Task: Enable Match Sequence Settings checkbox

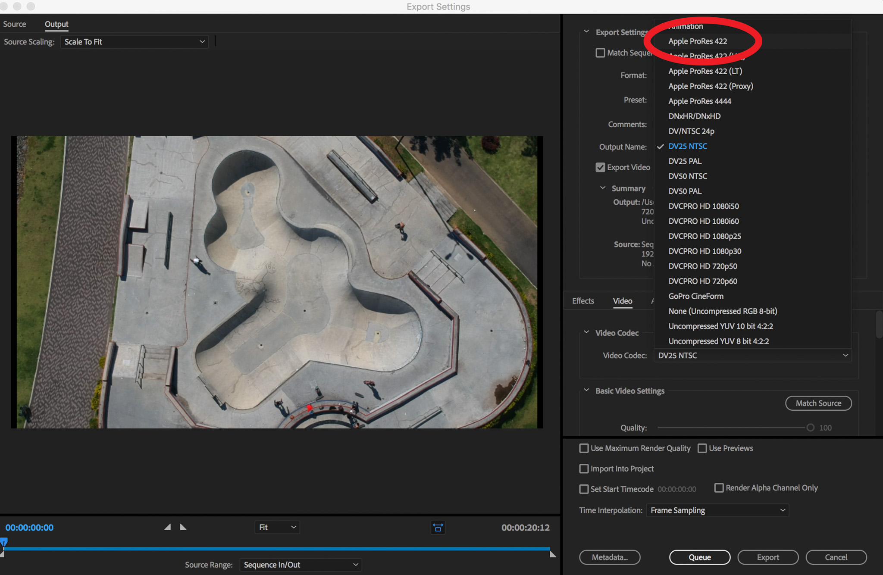Action: (600, 53)
